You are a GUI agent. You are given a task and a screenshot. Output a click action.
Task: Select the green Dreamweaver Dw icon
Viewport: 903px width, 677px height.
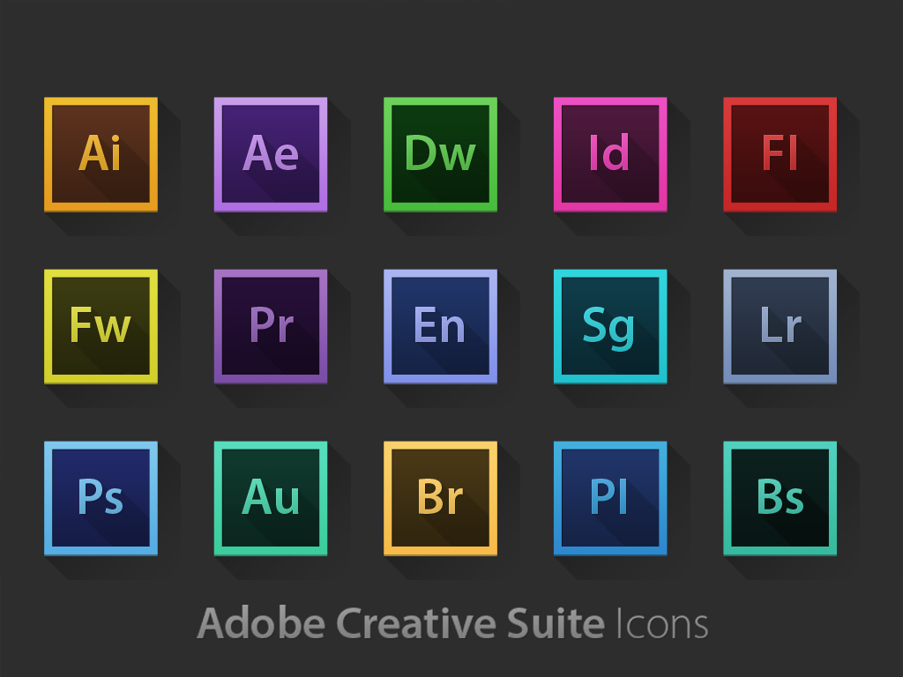[440, 154]
